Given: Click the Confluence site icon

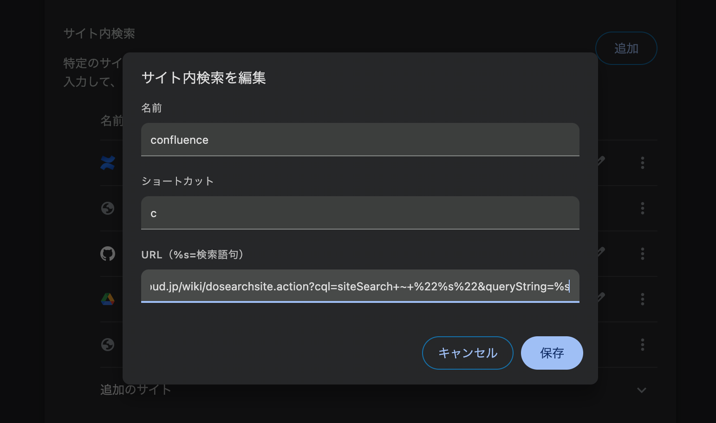Looking at the screenshot, I should tap(107, 163).
